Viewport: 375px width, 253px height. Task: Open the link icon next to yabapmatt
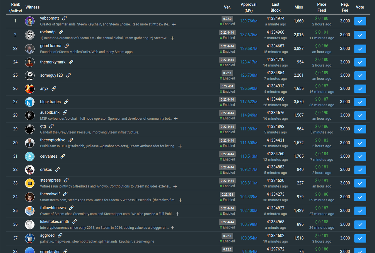click(x=64, y=18)
